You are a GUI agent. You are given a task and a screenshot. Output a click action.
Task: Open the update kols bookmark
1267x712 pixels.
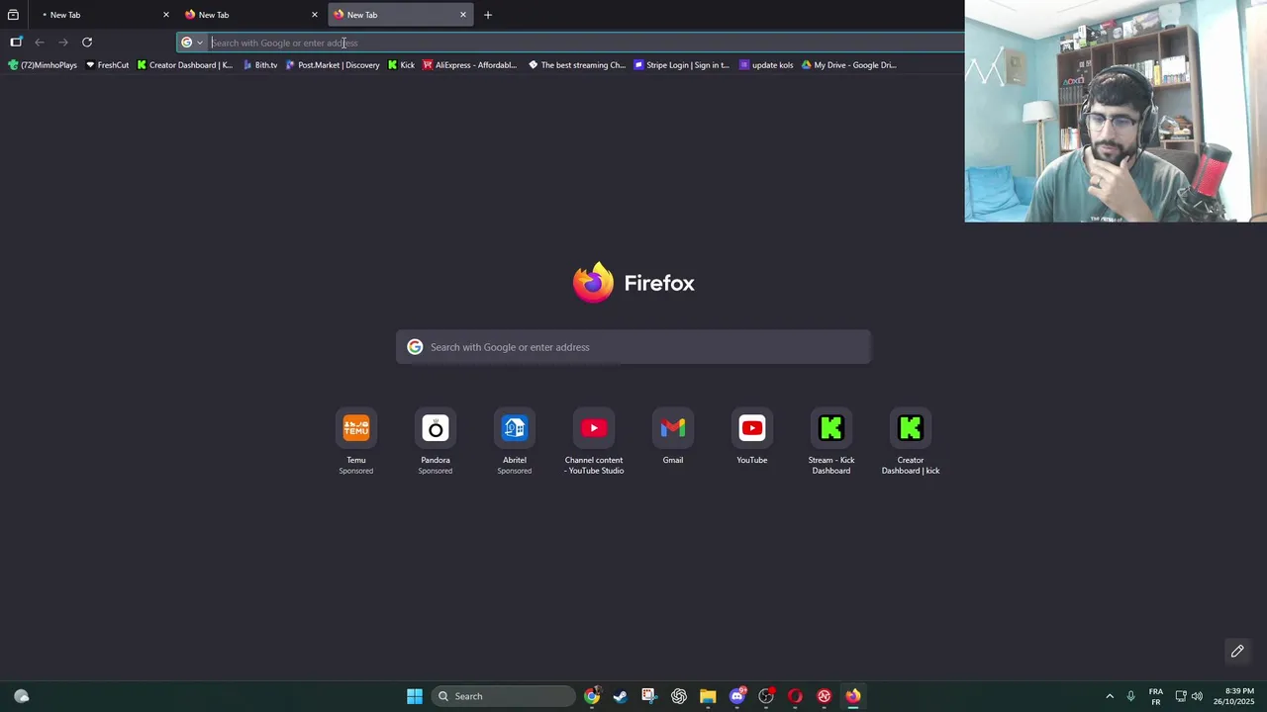point(766,65)
